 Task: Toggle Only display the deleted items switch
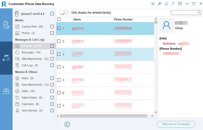[x=64, y=13]
